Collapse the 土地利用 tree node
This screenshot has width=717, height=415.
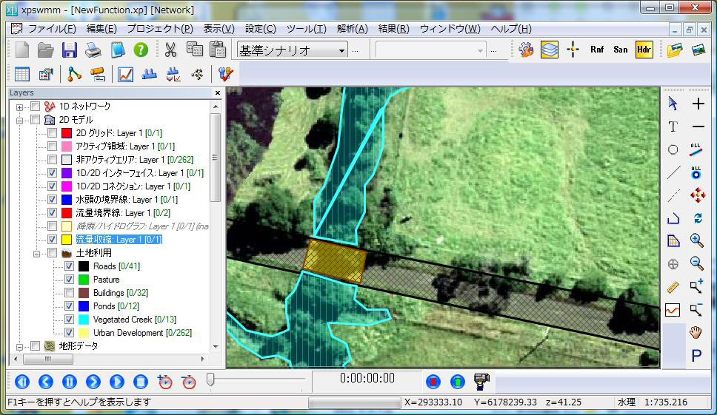(x=36, y=253)
